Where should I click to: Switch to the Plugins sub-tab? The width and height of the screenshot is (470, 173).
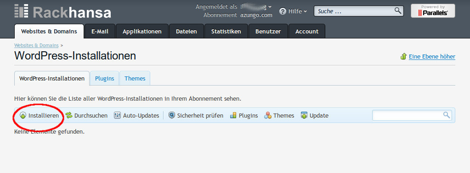105,78
